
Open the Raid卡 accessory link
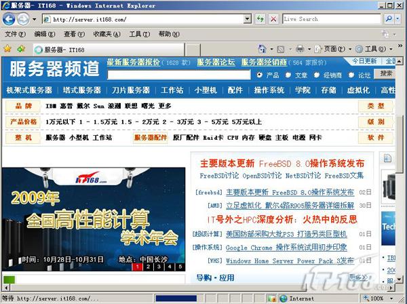pos(213,138)
